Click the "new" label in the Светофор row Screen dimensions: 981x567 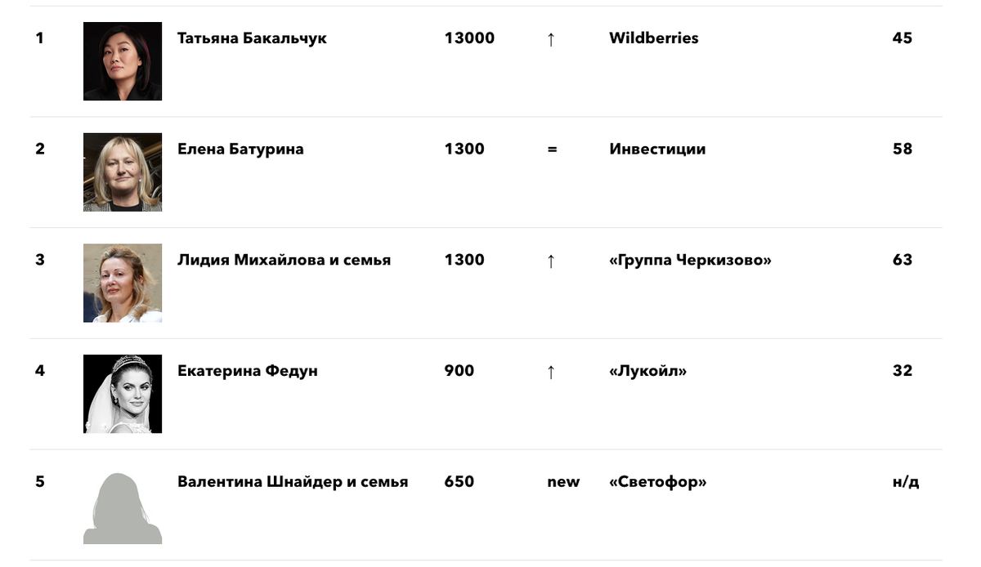(563, 482)
